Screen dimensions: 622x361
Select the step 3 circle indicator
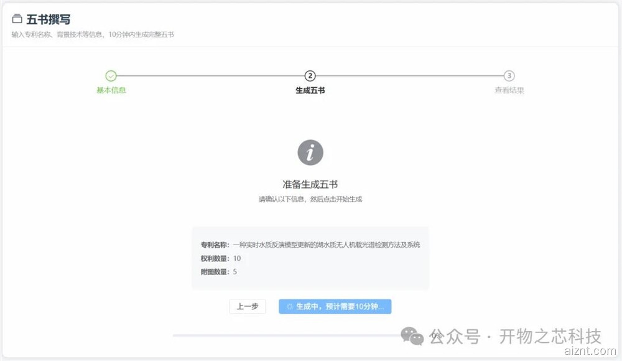click(509, 76)
